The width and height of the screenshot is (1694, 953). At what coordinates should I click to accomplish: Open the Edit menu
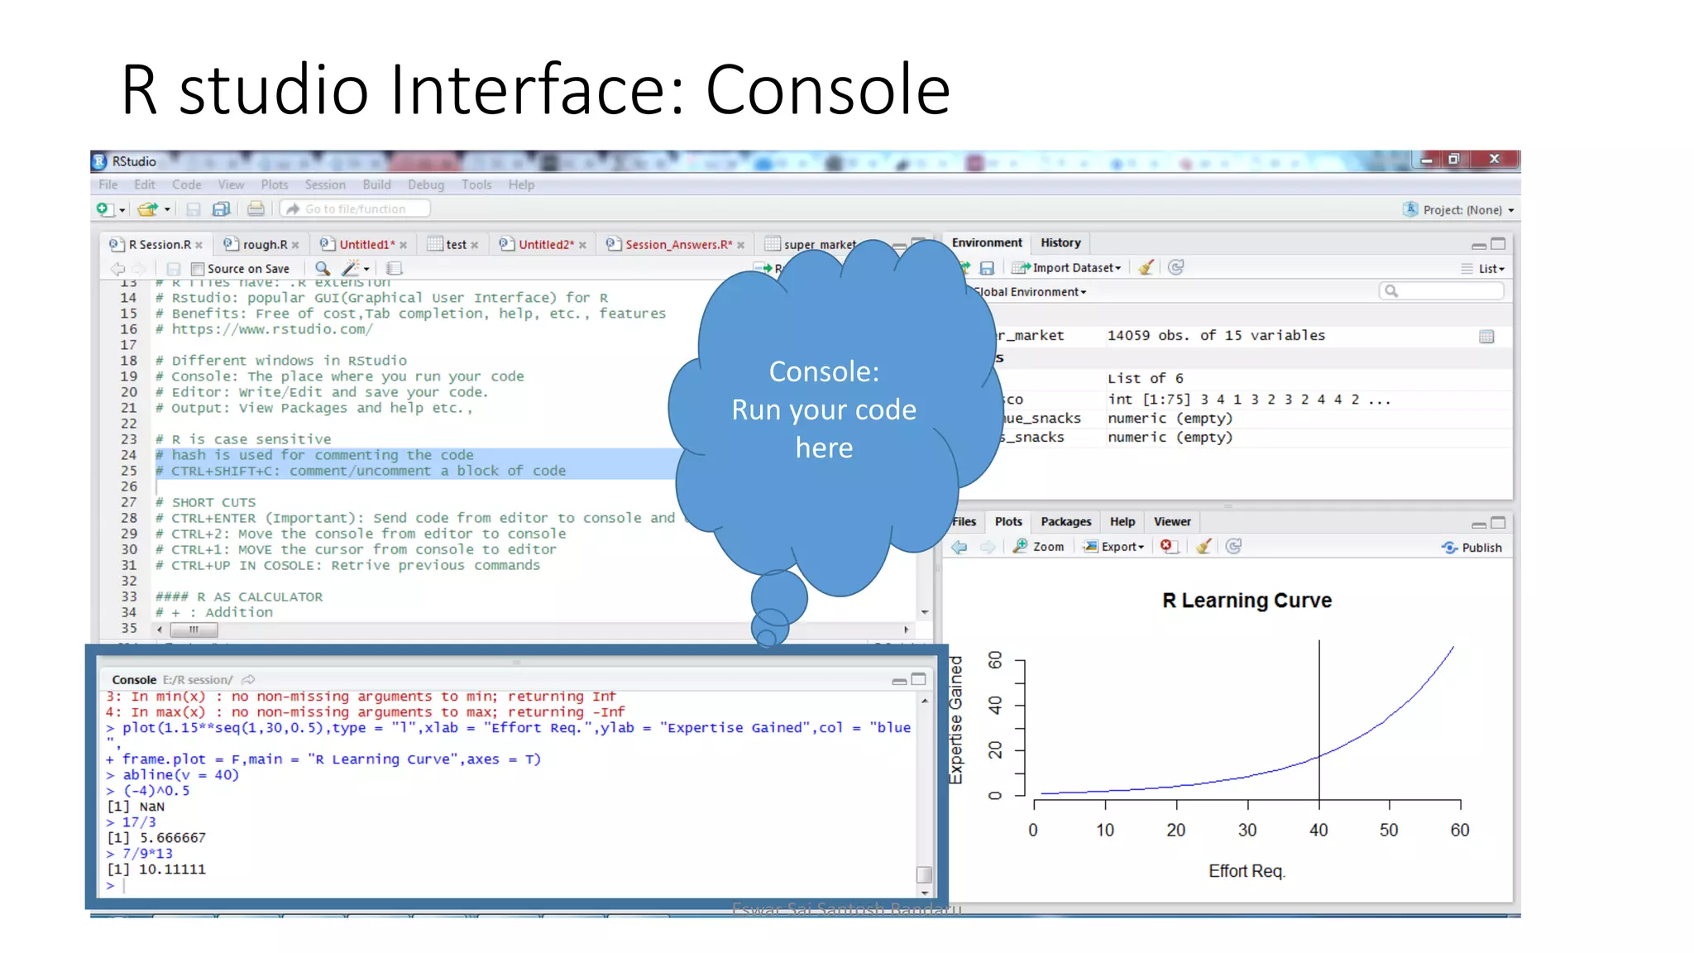click(145, 184)
